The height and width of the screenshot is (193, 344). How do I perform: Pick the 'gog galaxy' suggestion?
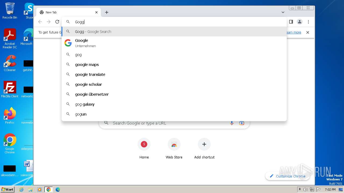point(174,104)
